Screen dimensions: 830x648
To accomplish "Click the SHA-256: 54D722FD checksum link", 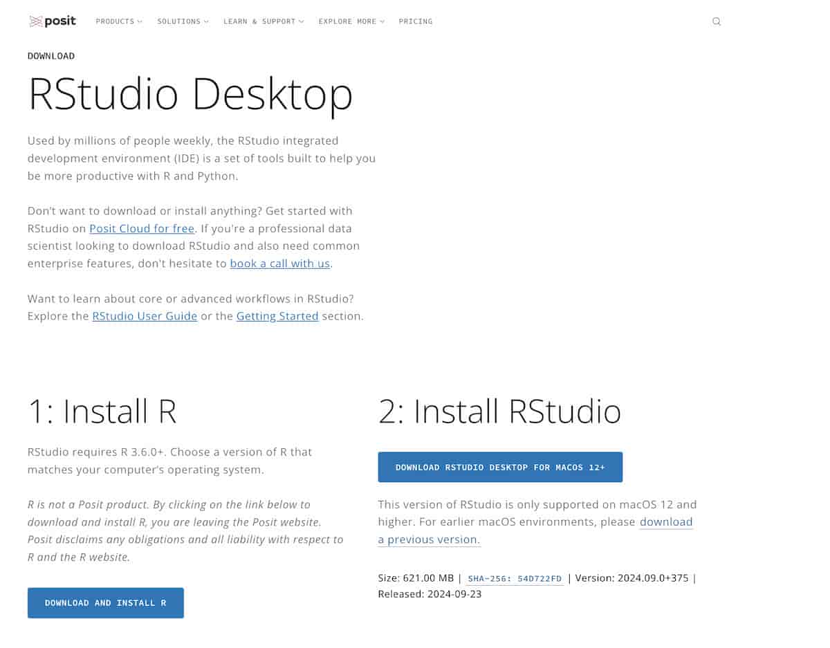I will pos(515,578).
